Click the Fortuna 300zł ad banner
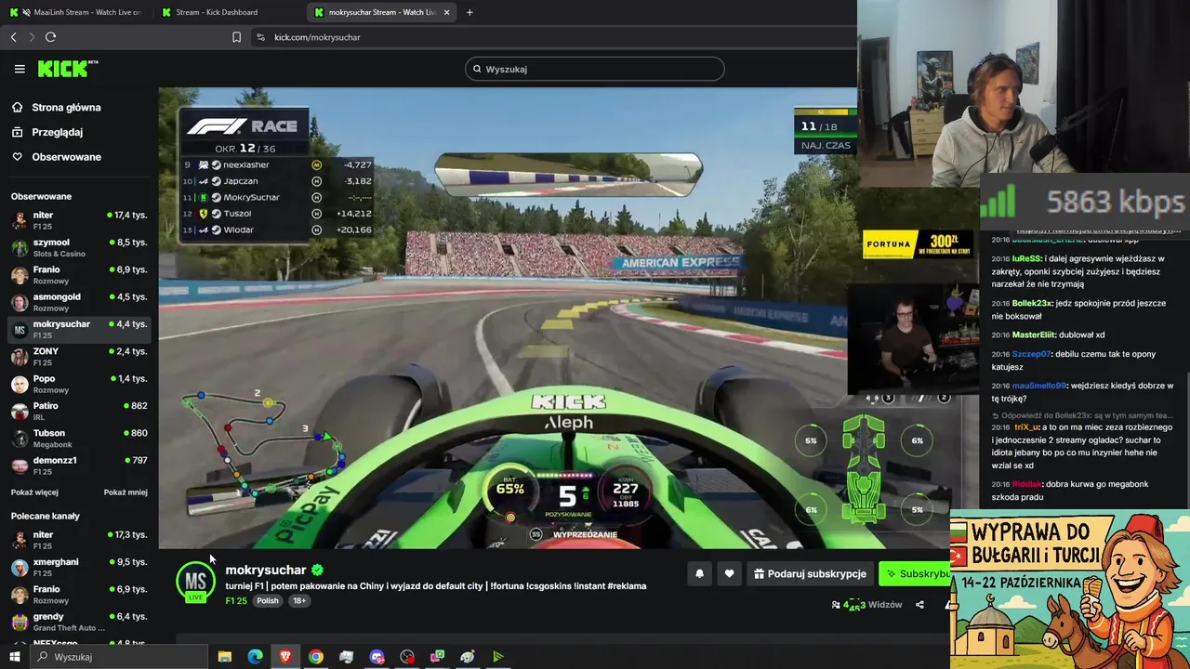The width and height of the screenshot is (1190, 669). 918,244
